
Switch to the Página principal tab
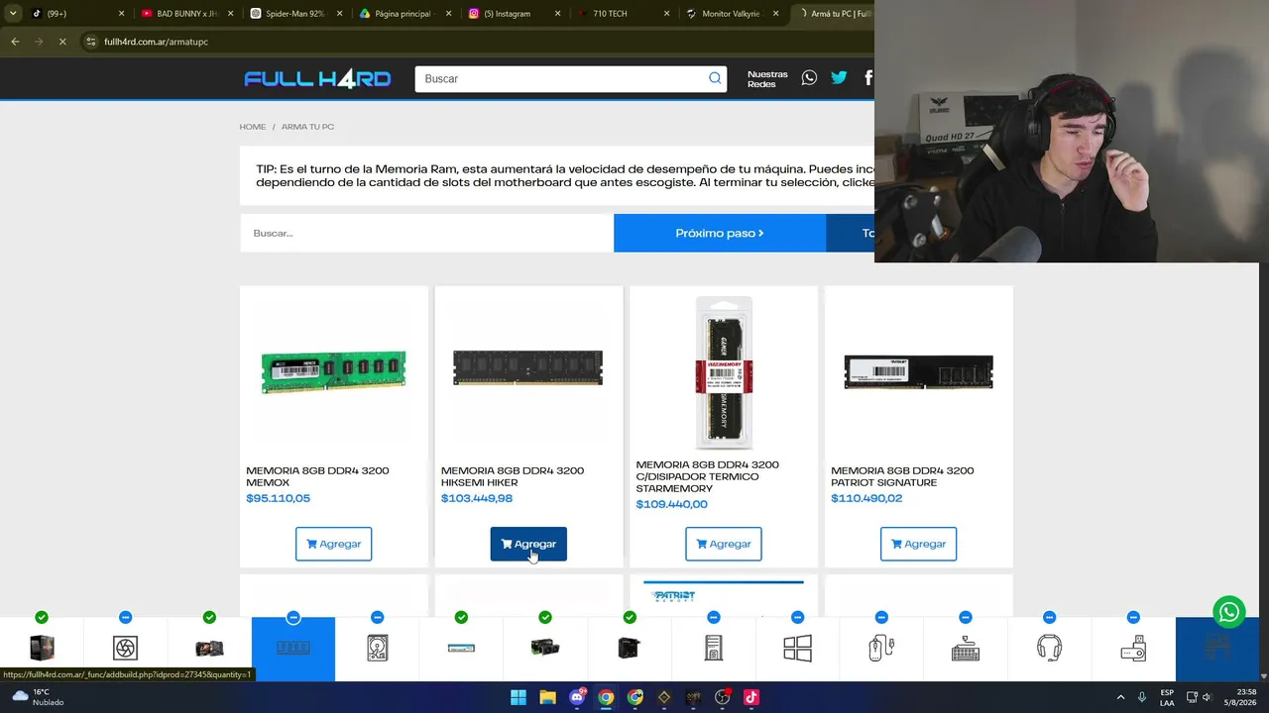[404, 14]
